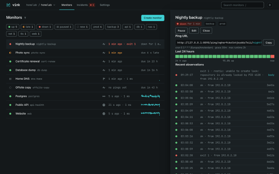Click heartbeat pulse icon in Photo sync row

pos(104,53)
